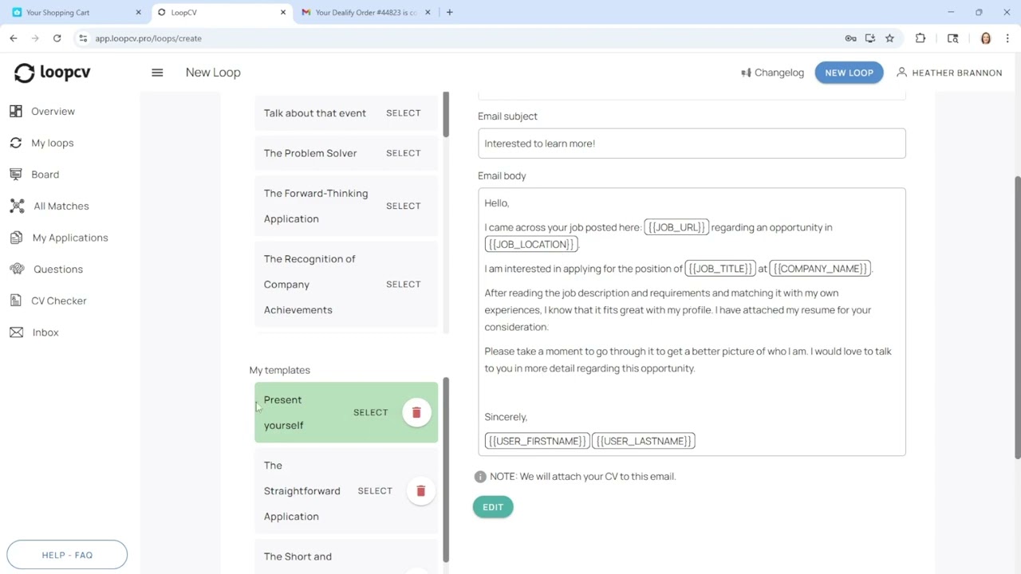Open HEATHER BRANNON user menu
1021x574 pixels.
949,73
